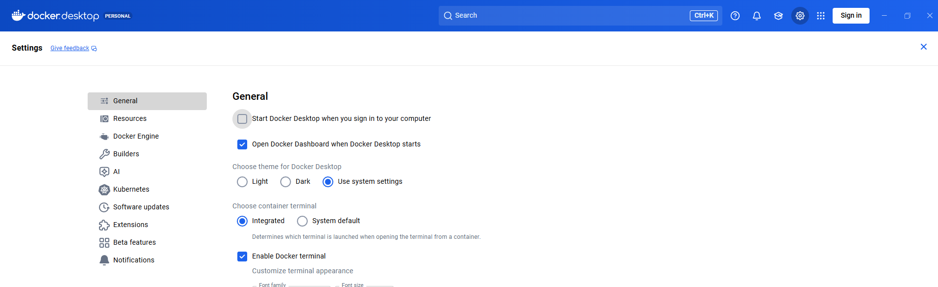Uncheck Enable Docker terminal

pyautogui.click(x=242, y=257)
